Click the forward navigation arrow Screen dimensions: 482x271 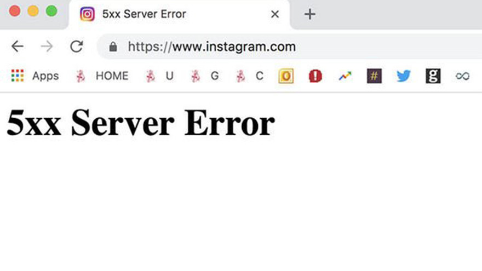coord(47,47)
